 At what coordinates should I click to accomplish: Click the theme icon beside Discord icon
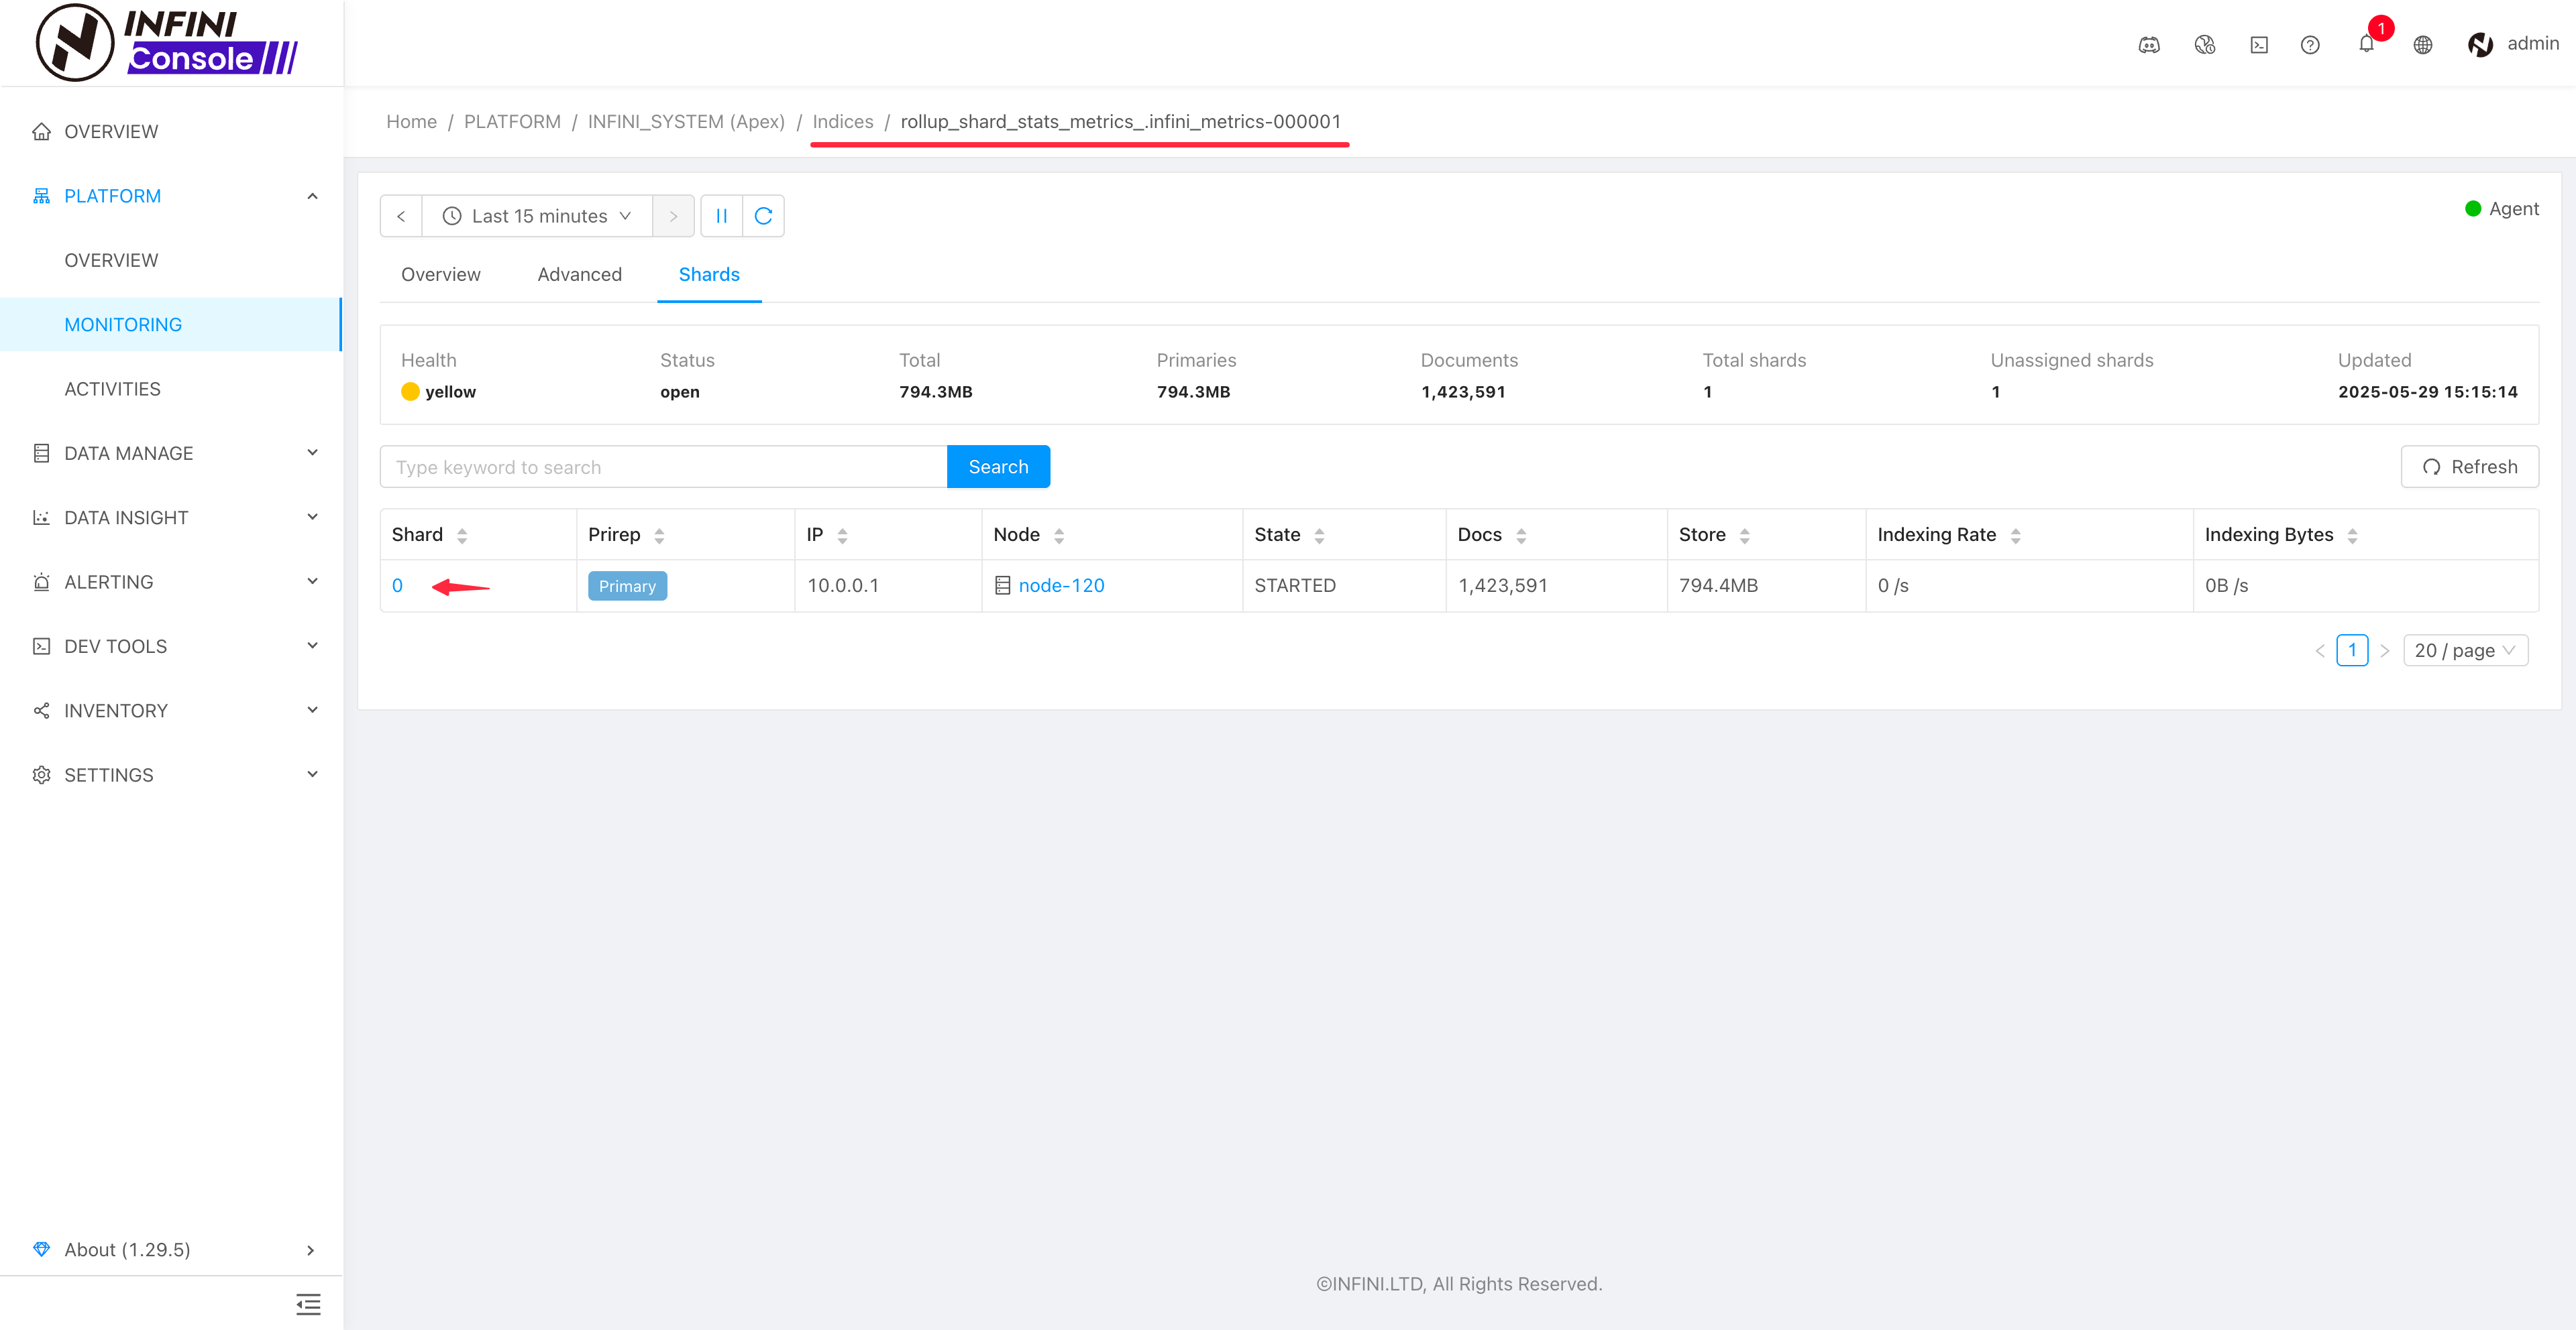pos(2204,44)
